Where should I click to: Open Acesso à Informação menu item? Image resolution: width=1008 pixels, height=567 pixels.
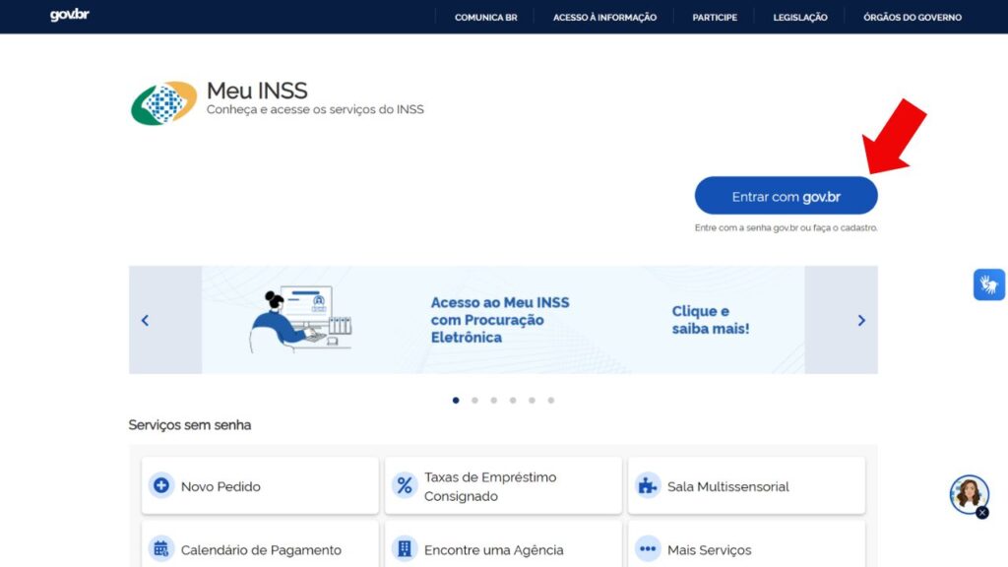pyautogui.click(x=604, y=17)
